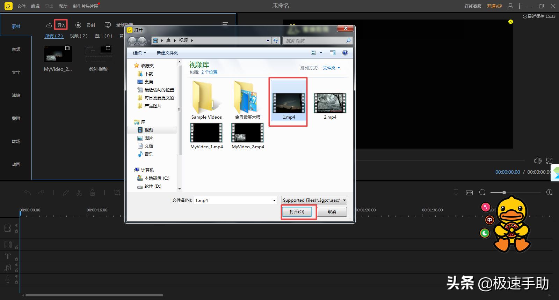Viewport: 559px width, 300px height.
Task: Switch to the 视频(2) materials tab
Action: click(79, 36)
